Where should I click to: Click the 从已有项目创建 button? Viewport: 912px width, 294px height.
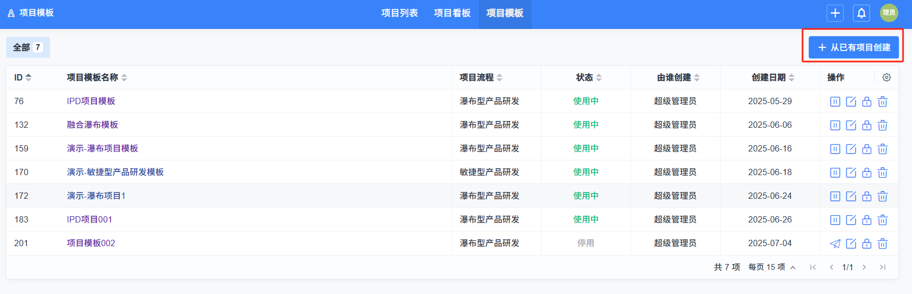point(854,47)
